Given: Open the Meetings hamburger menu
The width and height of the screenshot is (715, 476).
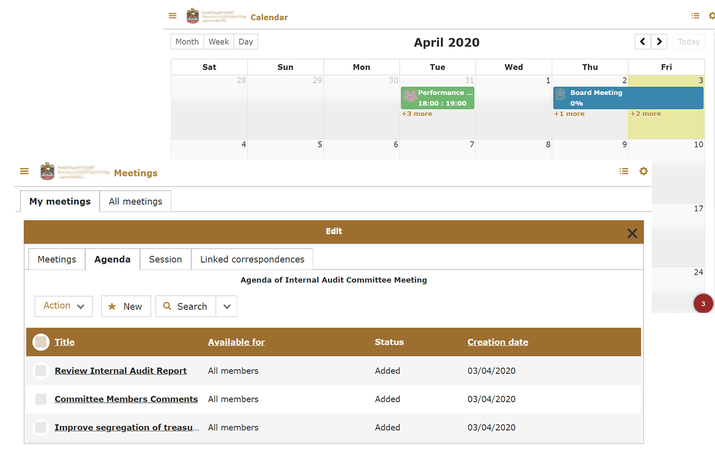Looking at the screenshot, I should tap(24, 171).
